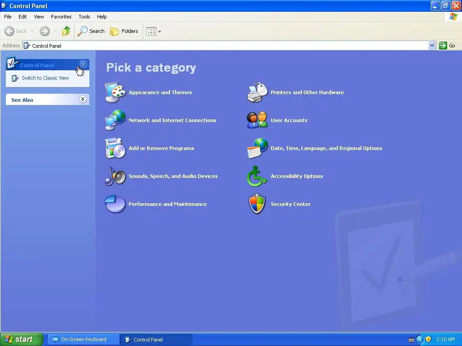Click the Address bar input field
The width and height of the screenshot is (462, 346).
coord(229,46)
